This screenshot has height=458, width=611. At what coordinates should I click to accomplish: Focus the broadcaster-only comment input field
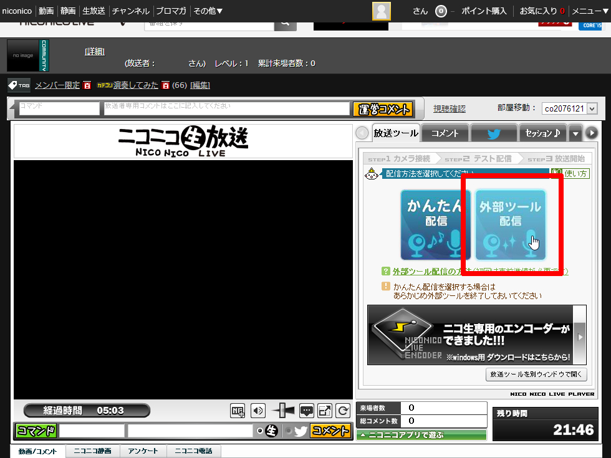[x=227, y=108]
